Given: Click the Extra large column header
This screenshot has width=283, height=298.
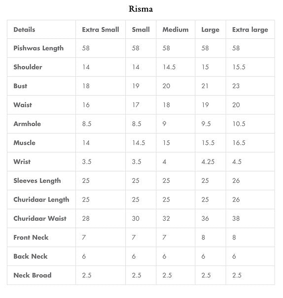Looking at the screenshot, I should (x=250, y=30).
